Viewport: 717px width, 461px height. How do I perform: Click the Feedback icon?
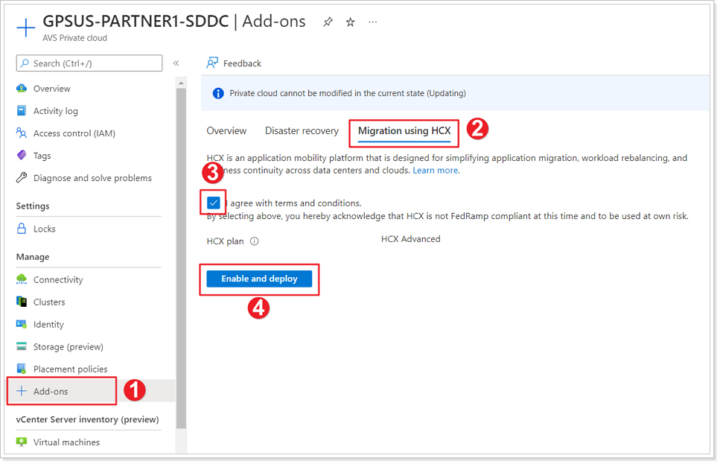211,63
